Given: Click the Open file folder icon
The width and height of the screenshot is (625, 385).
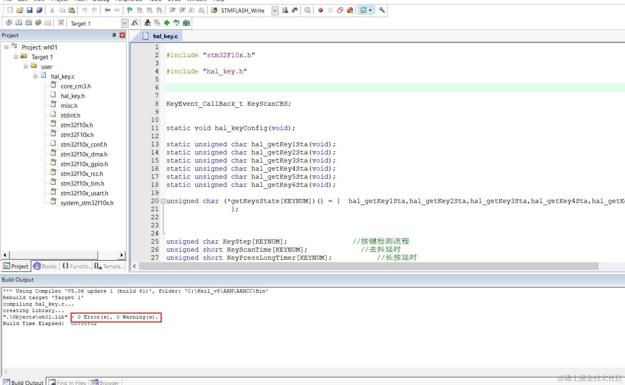Looking at the screenshot, I should (20, 10).
